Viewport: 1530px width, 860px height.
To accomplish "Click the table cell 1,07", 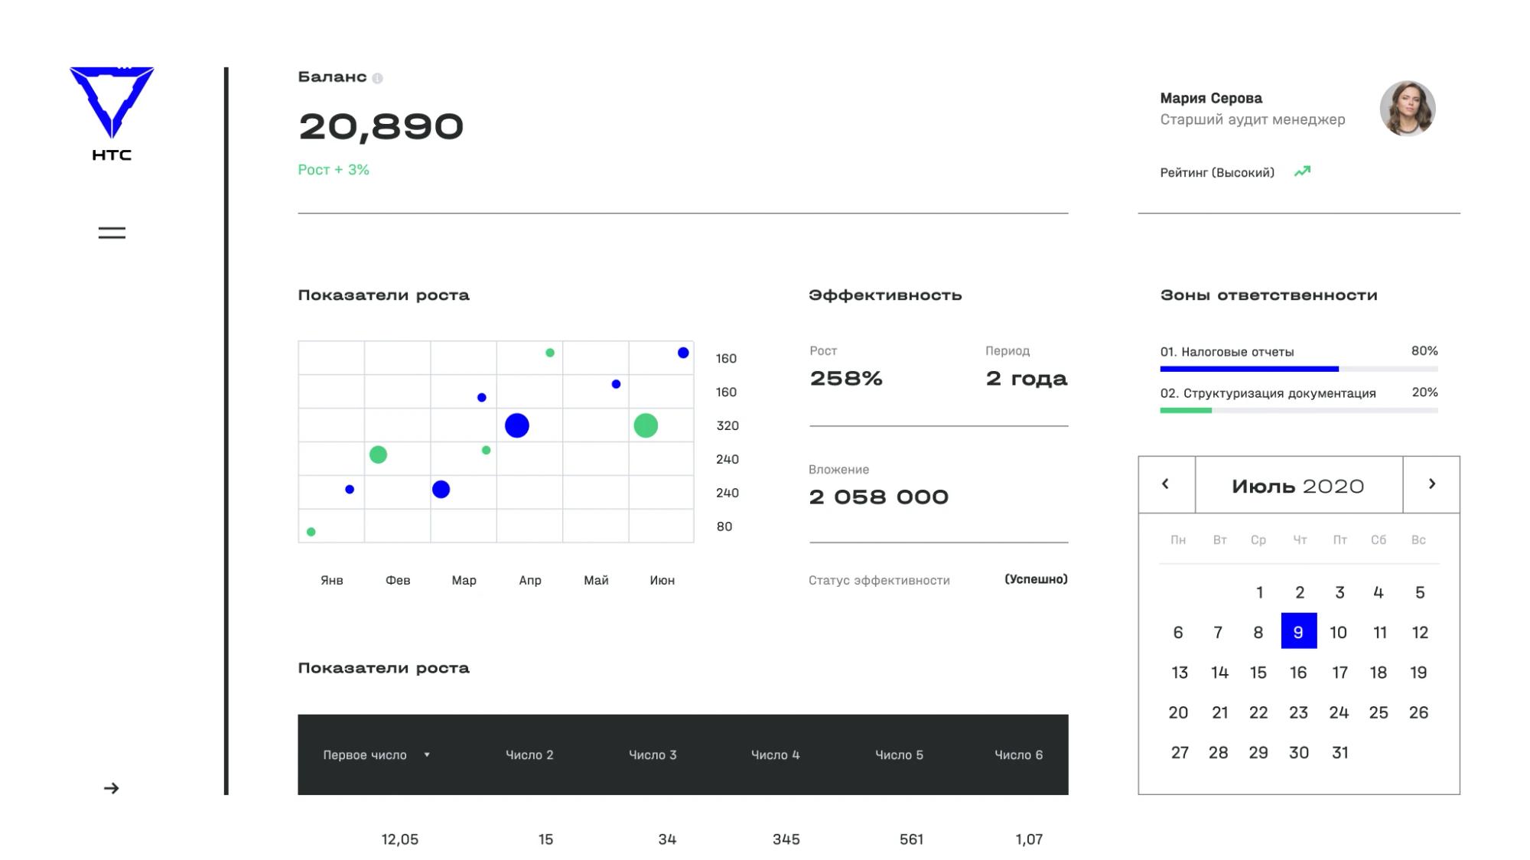I will (x=1029, y=839).
